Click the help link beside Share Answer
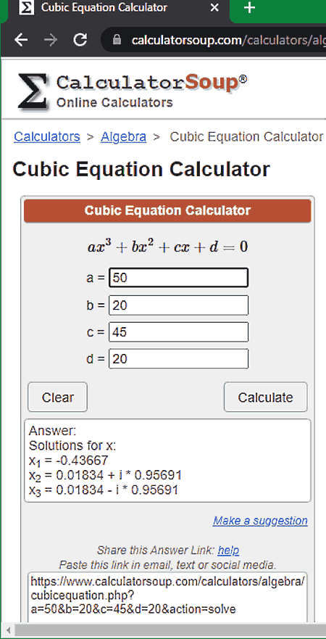This screenshot has height=639, width=326. pos(228,551)
